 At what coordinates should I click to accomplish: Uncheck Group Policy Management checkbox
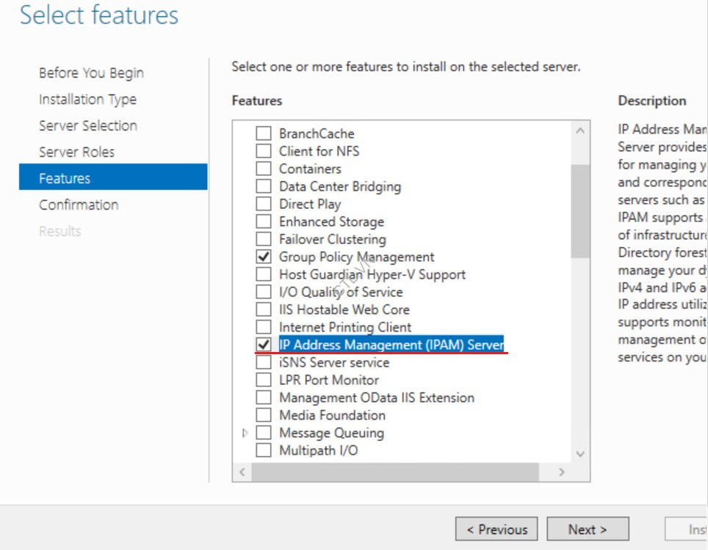coord(263,257)
